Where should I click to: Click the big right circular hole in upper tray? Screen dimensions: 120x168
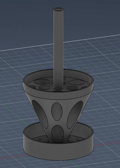pos(77,82)
